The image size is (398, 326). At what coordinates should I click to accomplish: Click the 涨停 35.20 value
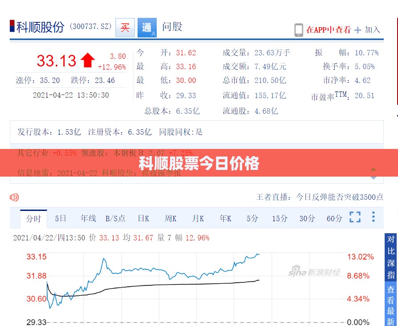[50, 81]
